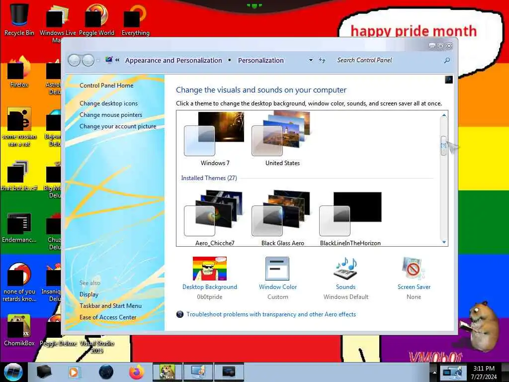Open the Everything desktop shortcut
The height and width of the screenshot is (382, 509).
[x=135, y=19]
